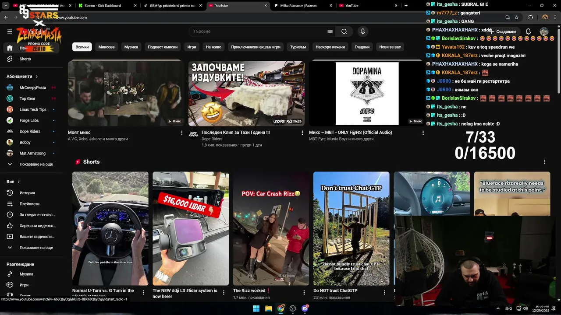Screen dimensions: 561x315
Task: Open the Windows Start menu
Action: tap(256, 308)
